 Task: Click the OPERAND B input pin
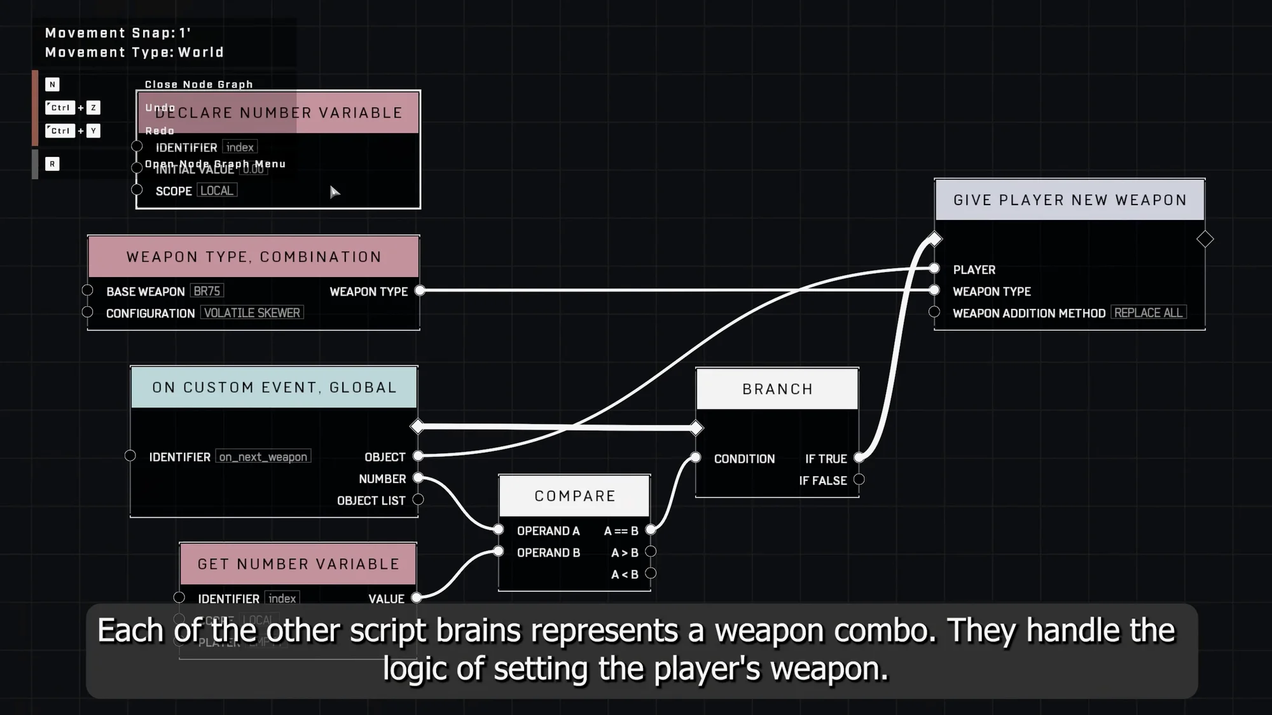499,551
